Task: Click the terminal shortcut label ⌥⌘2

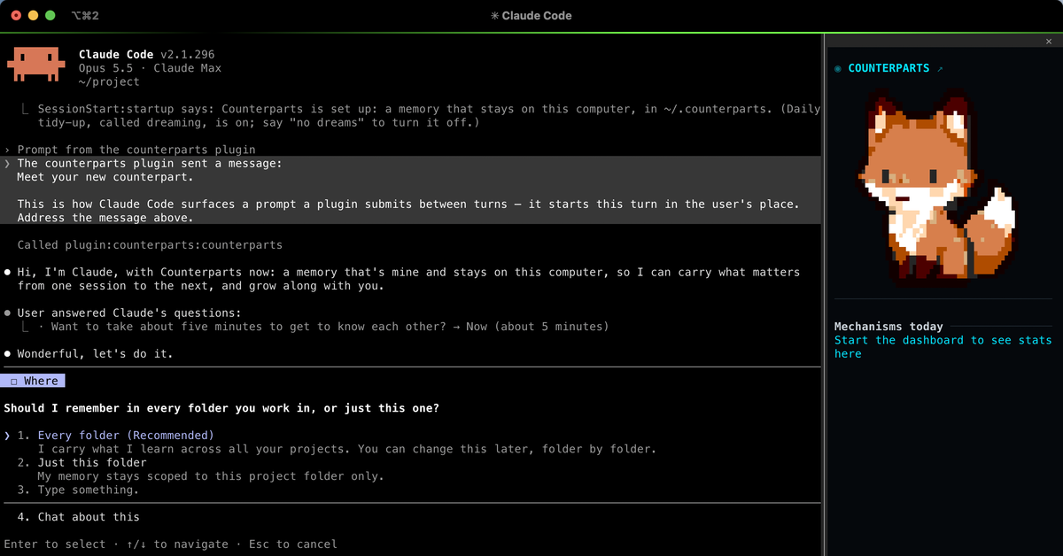Action: pos(85,15)
